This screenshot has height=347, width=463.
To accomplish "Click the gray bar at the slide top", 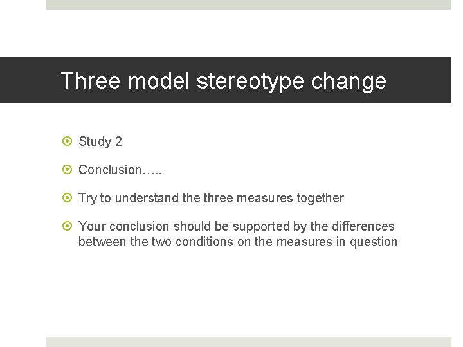I will point(248,4).
